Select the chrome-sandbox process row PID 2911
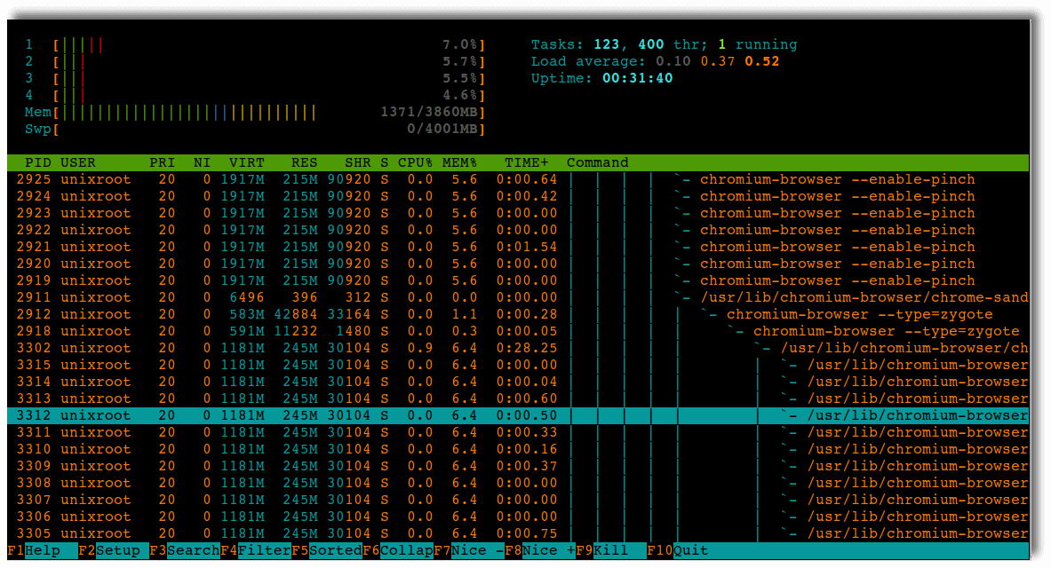Image resolution: width=1051 pixels, height=568 pixels. [x=518, y=297]
